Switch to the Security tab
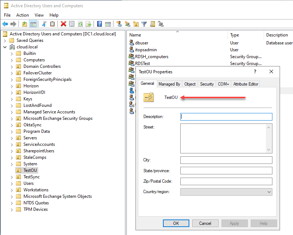This screenshot has width=293, height=235. (207, 84)
